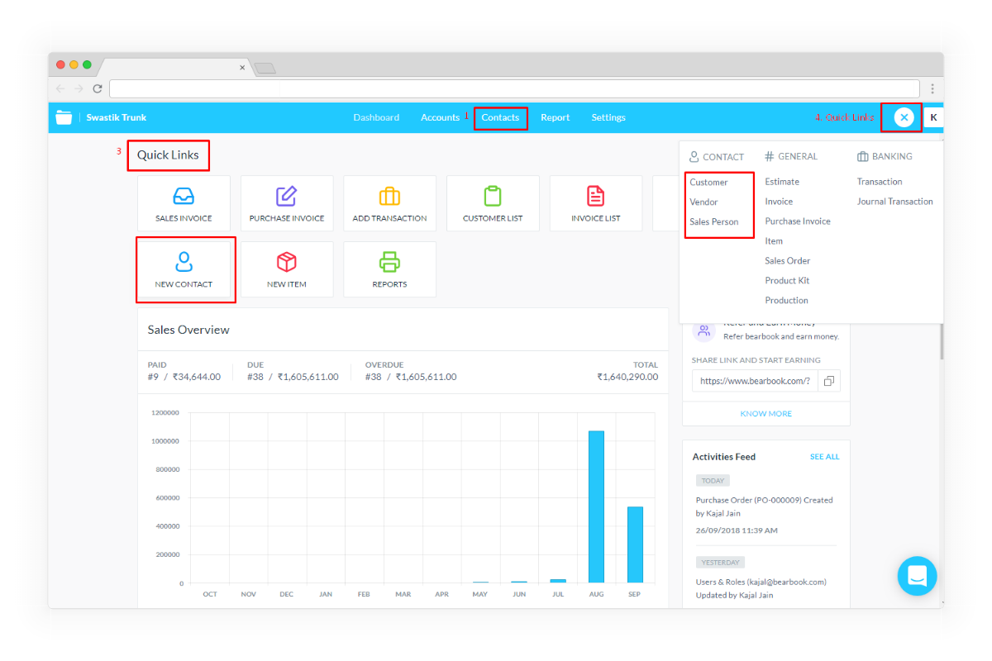Viewport: 992px width, 661px height.
Task: Reload the page in the browser
Action: 98,88
